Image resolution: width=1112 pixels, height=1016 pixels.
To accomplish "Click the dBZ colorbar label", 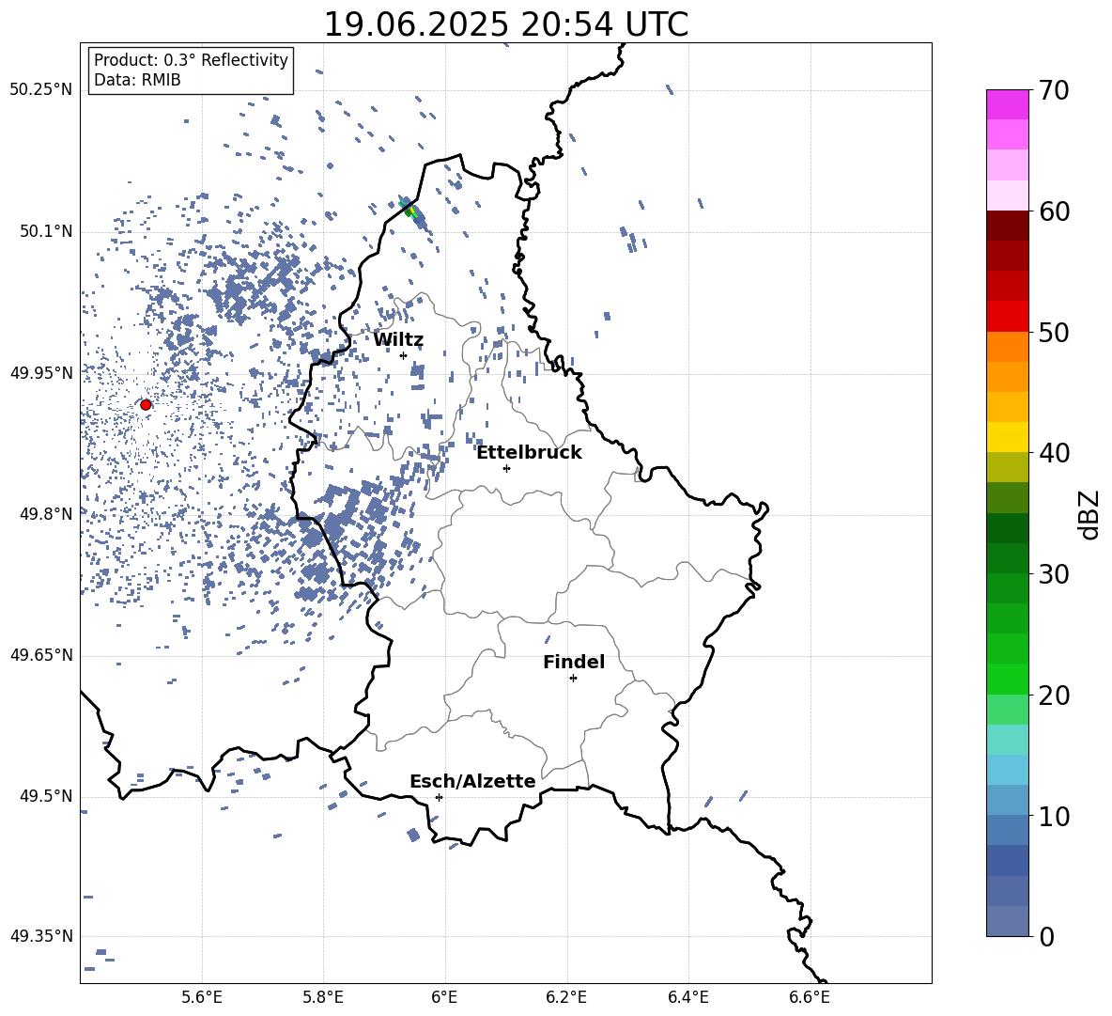I will (x=1089, y=514).
